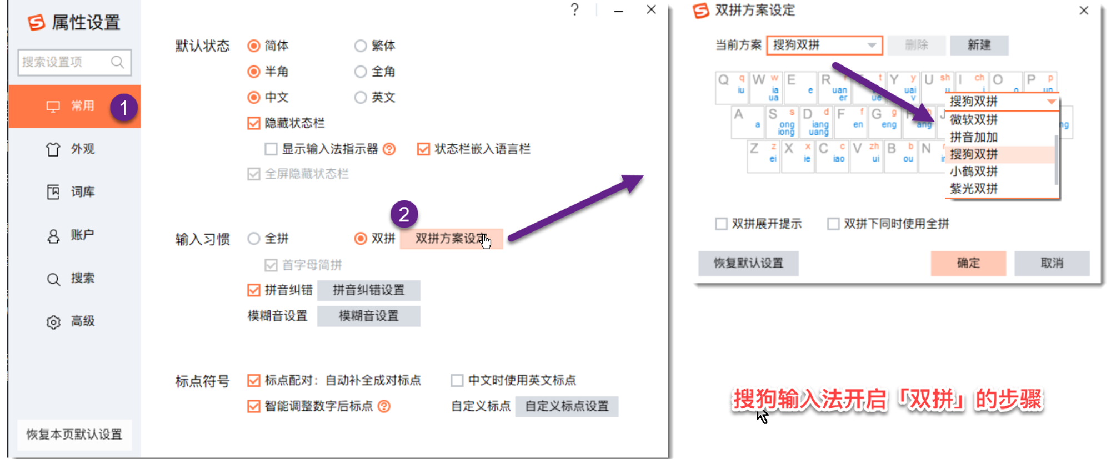Screen dimensions: 1111x459
Task: Open the 搜索 search tab
Action: [74, 278]
